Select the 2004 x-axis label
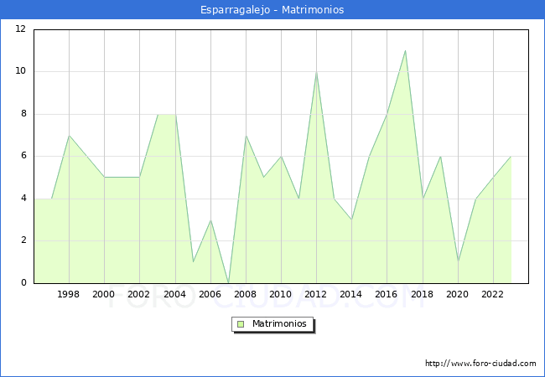This screenshot has height=377, width=545. click(x=175, y=294)
